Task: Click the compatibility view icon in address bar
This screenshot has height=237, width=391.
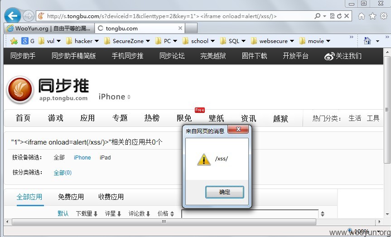Action: [x=332, y=16]
